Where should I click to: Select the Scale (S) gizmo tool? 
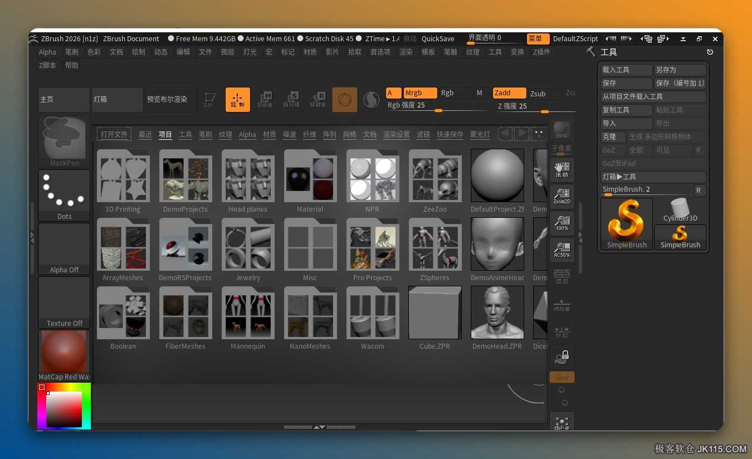coord(291,100)
